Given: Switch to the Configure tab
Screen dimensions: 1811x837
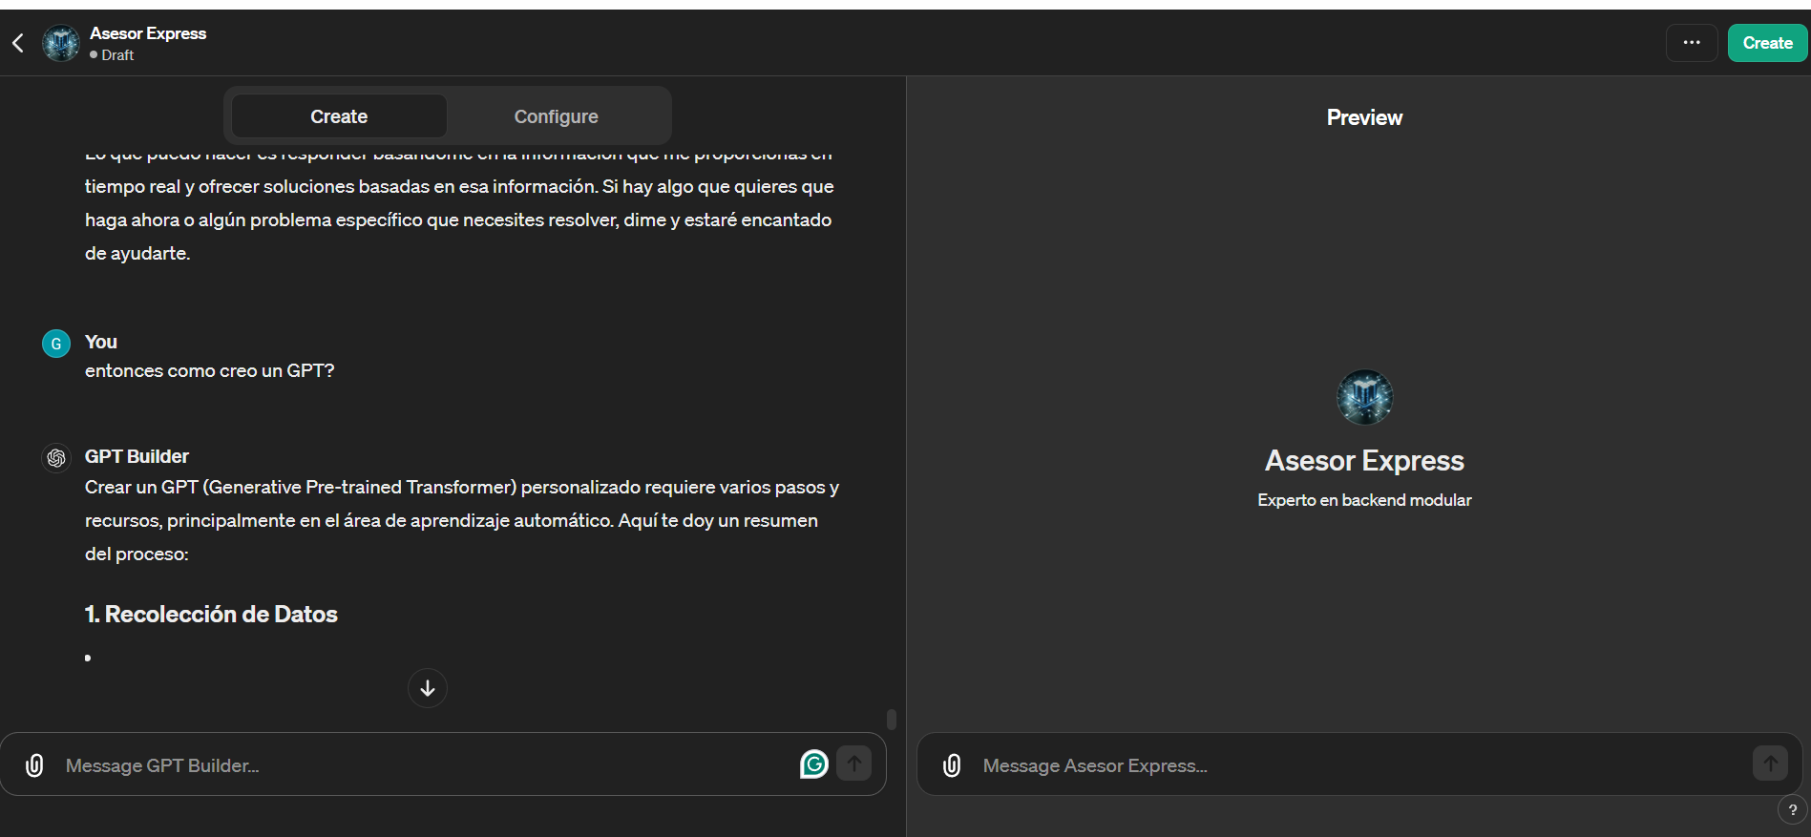Looking at the screenshot, I should 556,116.
